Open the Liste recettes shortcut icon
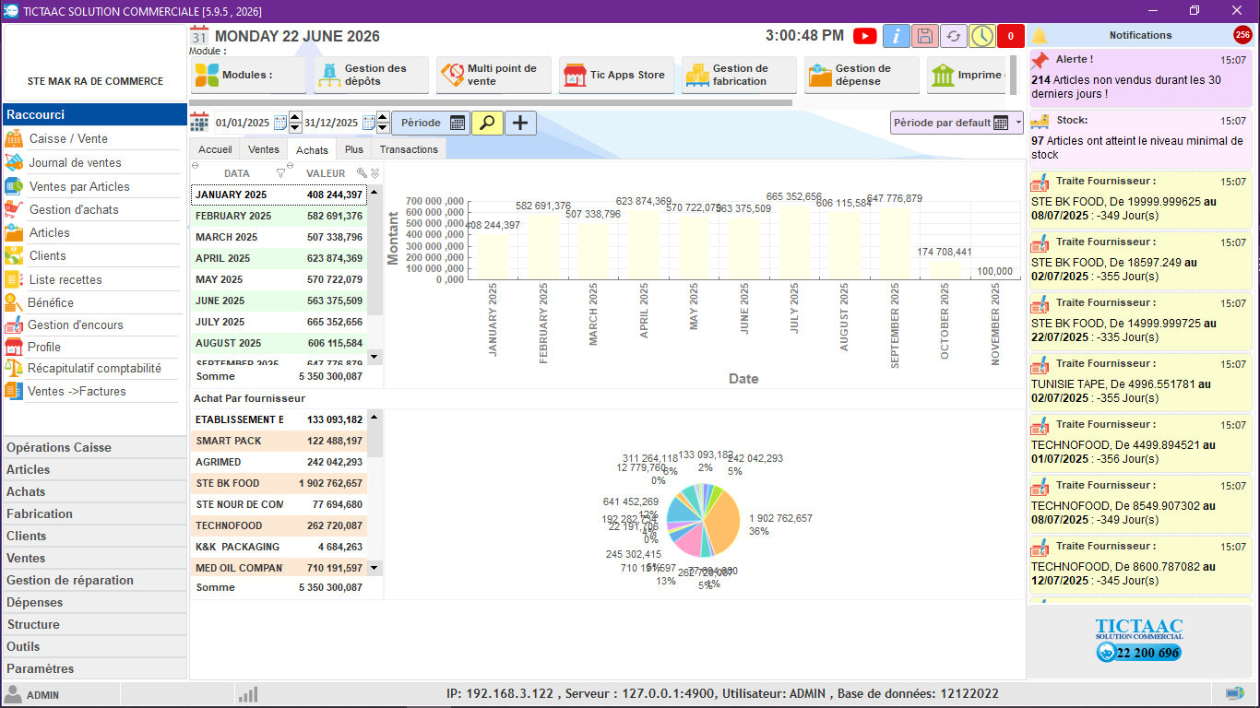The width and height of the screenshot is (1260, 708). [14, 279]
